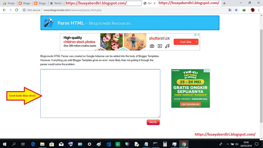Close the Shutterstock banner ad
Viewport: 263px width, 148px height.
click(x=198, y=35)
